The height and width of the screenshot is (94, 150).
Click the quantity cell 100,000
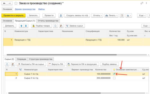tap(117, 40)
